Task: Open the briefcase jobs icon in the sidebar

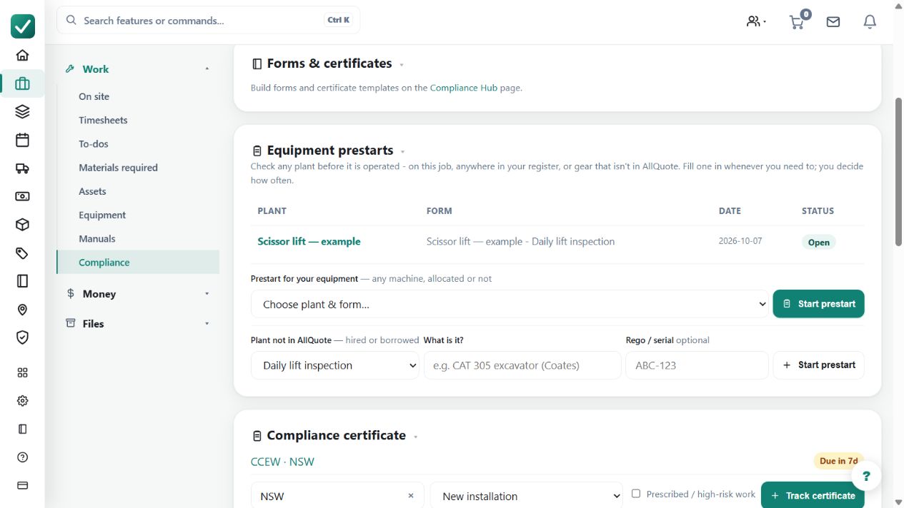Action: pos(22,83)
